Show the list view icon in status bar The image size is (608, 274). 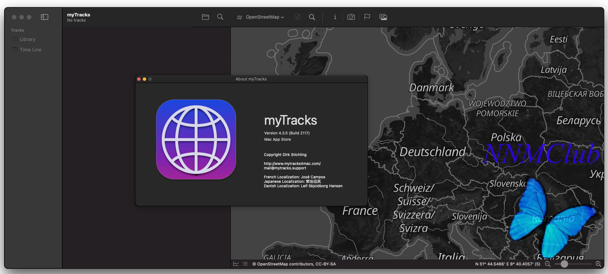(245, 264)
